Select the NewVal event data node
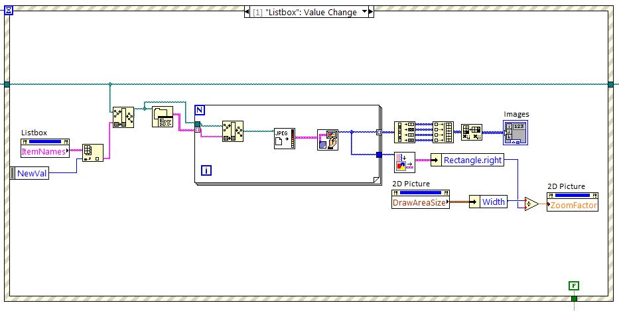This screenshot has height=311, width=619. tap(30, 173)
